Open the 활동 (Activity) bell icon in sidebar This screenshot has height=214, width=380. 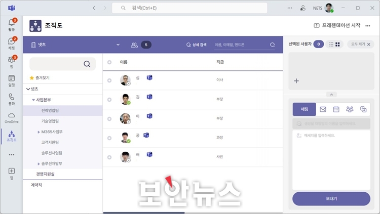tap(11, 23)
